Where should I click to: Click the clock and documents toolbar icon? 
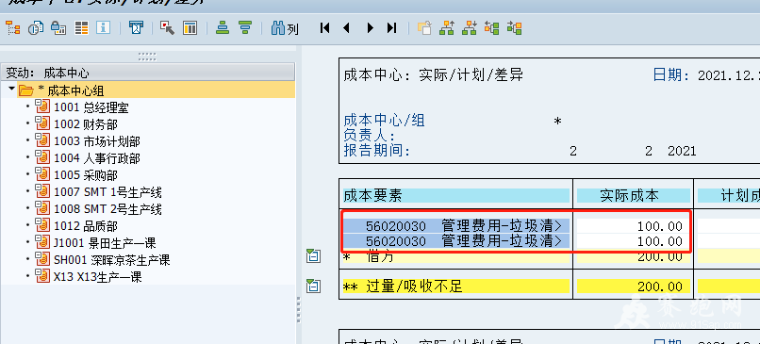pyautogui.click(x=36, y=27)
